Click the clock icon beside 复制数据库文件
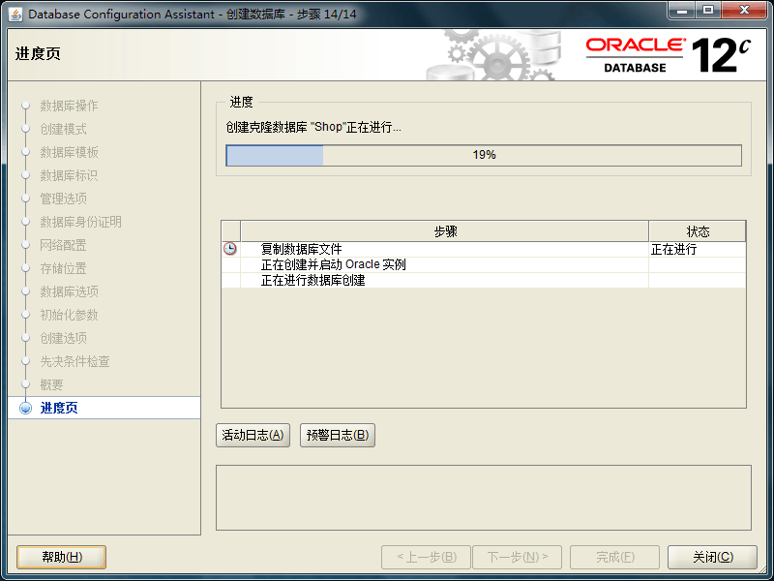 coord(230,249)
